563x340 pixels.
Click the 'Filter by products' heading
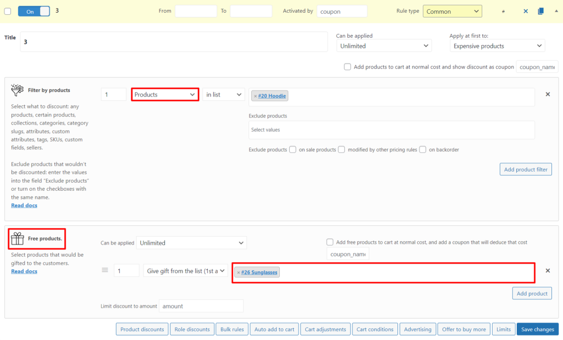(49, 90)
